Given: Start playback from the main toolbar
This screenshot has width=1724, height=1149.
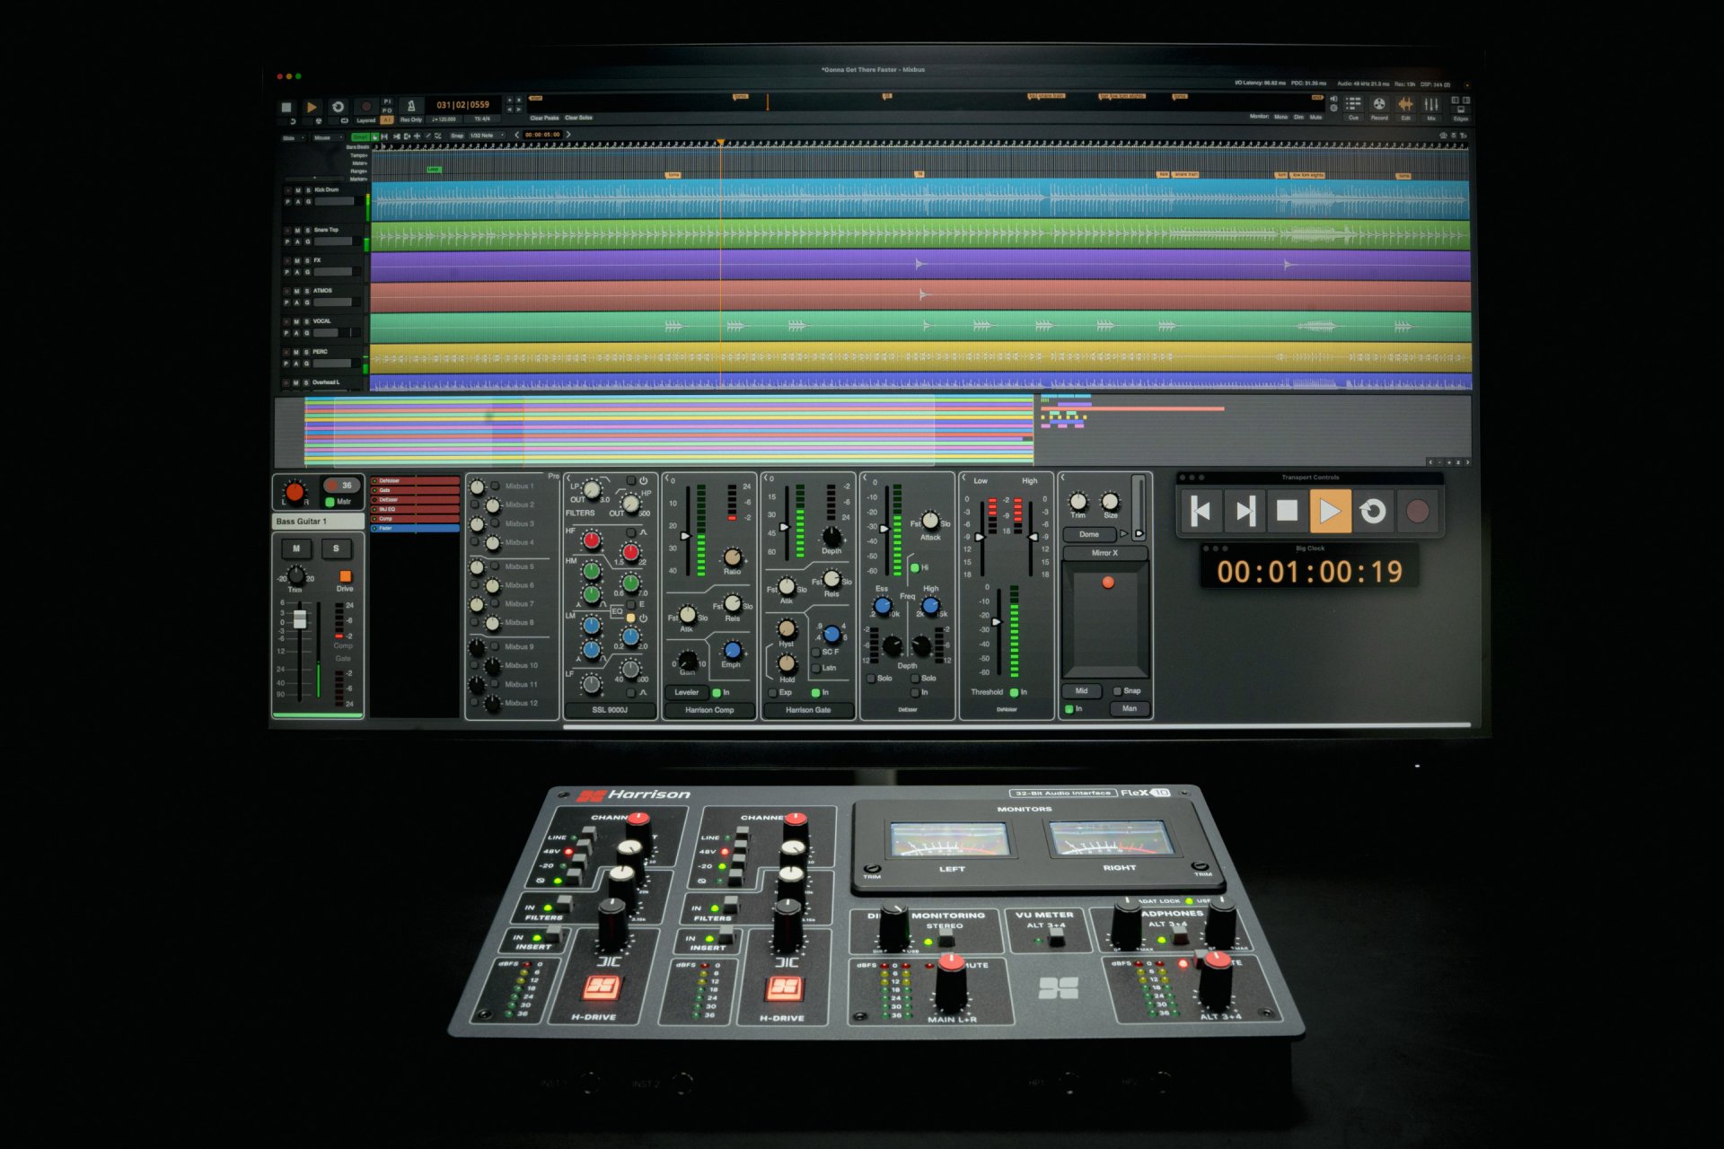Looking at the screenshot, I should tap(312, 107).
